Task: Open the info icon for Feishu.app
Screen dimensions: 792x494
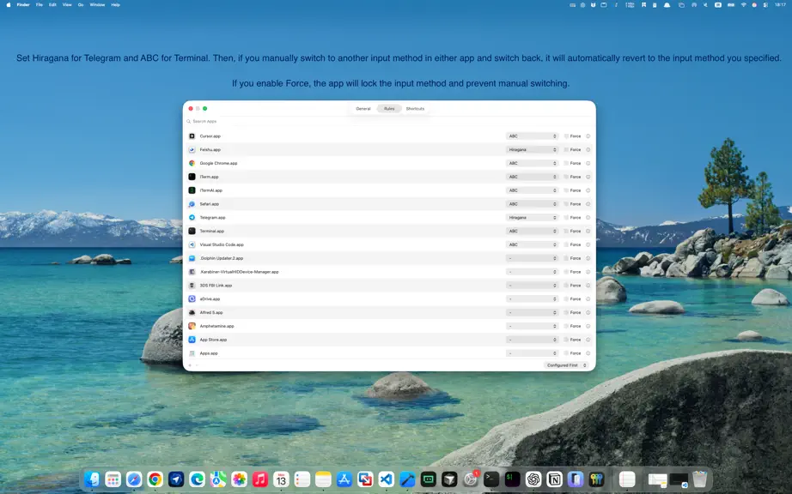Action: click(x=588, y=150)
